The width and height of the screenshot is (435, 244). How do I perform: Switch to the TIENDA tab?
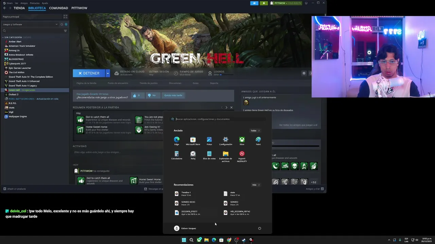19,8
